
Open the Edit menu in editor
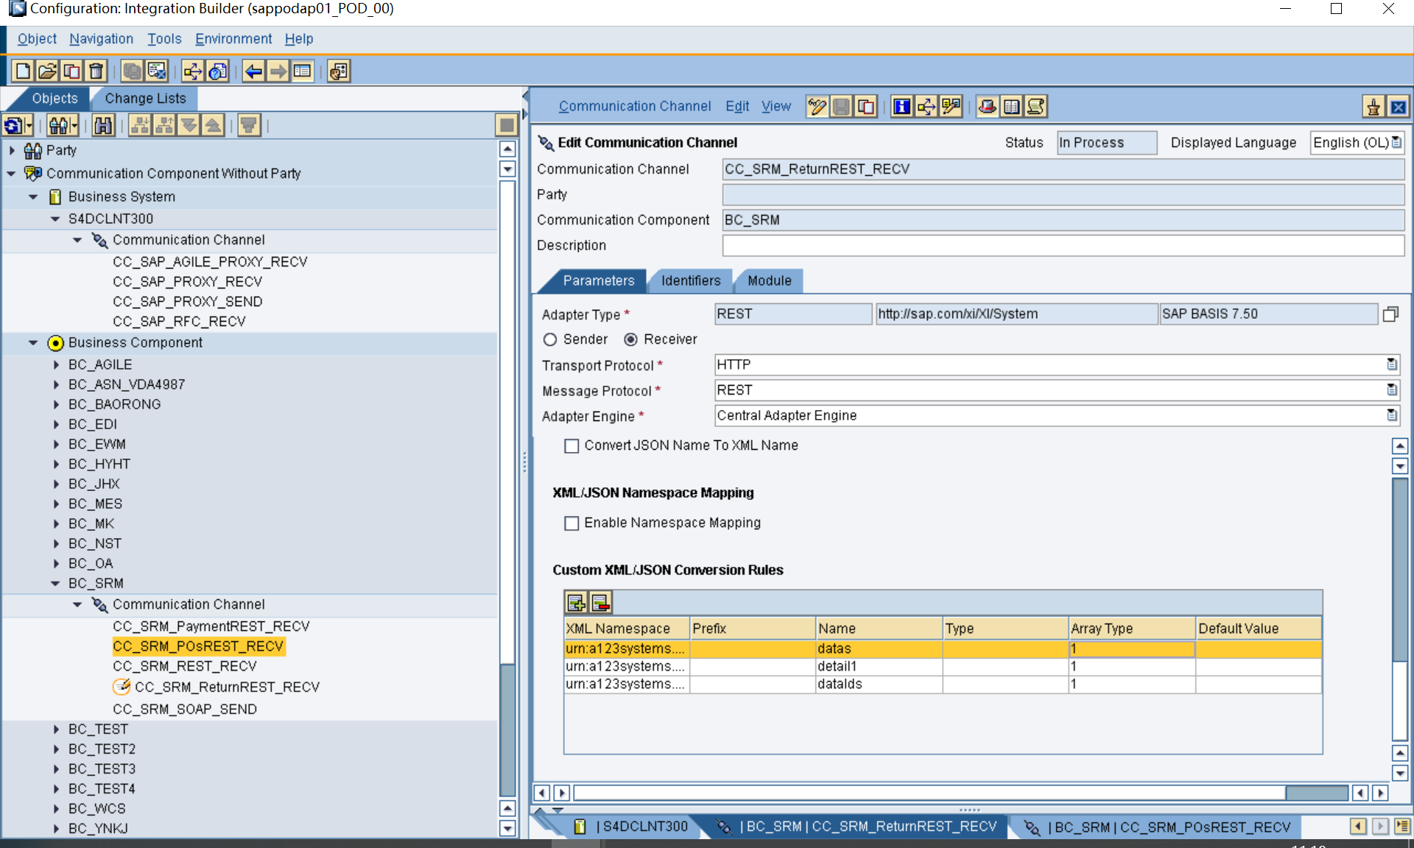[x=736, y=106]
